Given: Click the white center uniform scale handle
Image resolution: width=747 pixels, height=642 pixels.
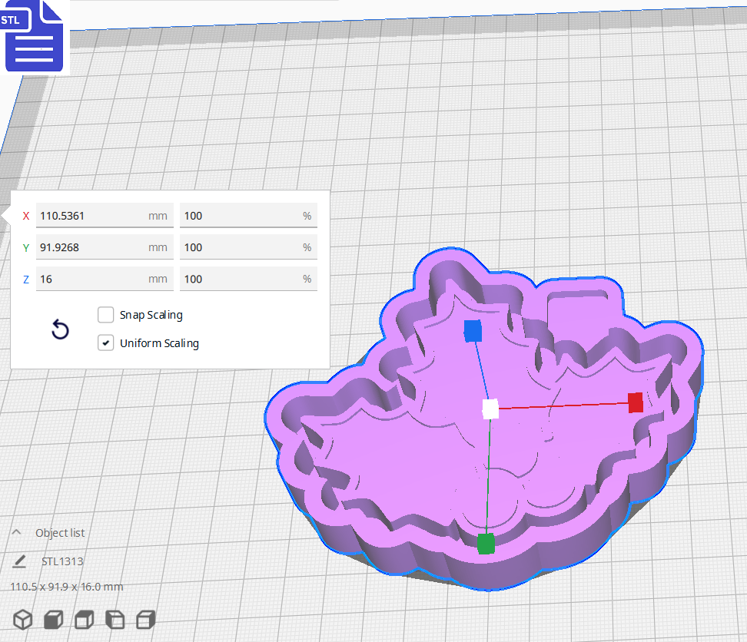Looking at the screenshot, I should coord(490,410).
